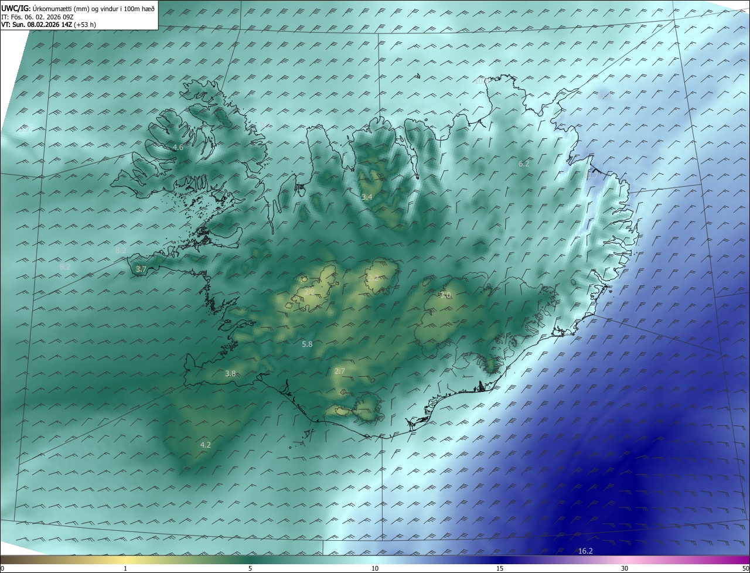The image size is (750, 573).
Task: Click the 'VT: Sun. 08.02.2026 14Z' valid time
Action: tap(36, 25)
